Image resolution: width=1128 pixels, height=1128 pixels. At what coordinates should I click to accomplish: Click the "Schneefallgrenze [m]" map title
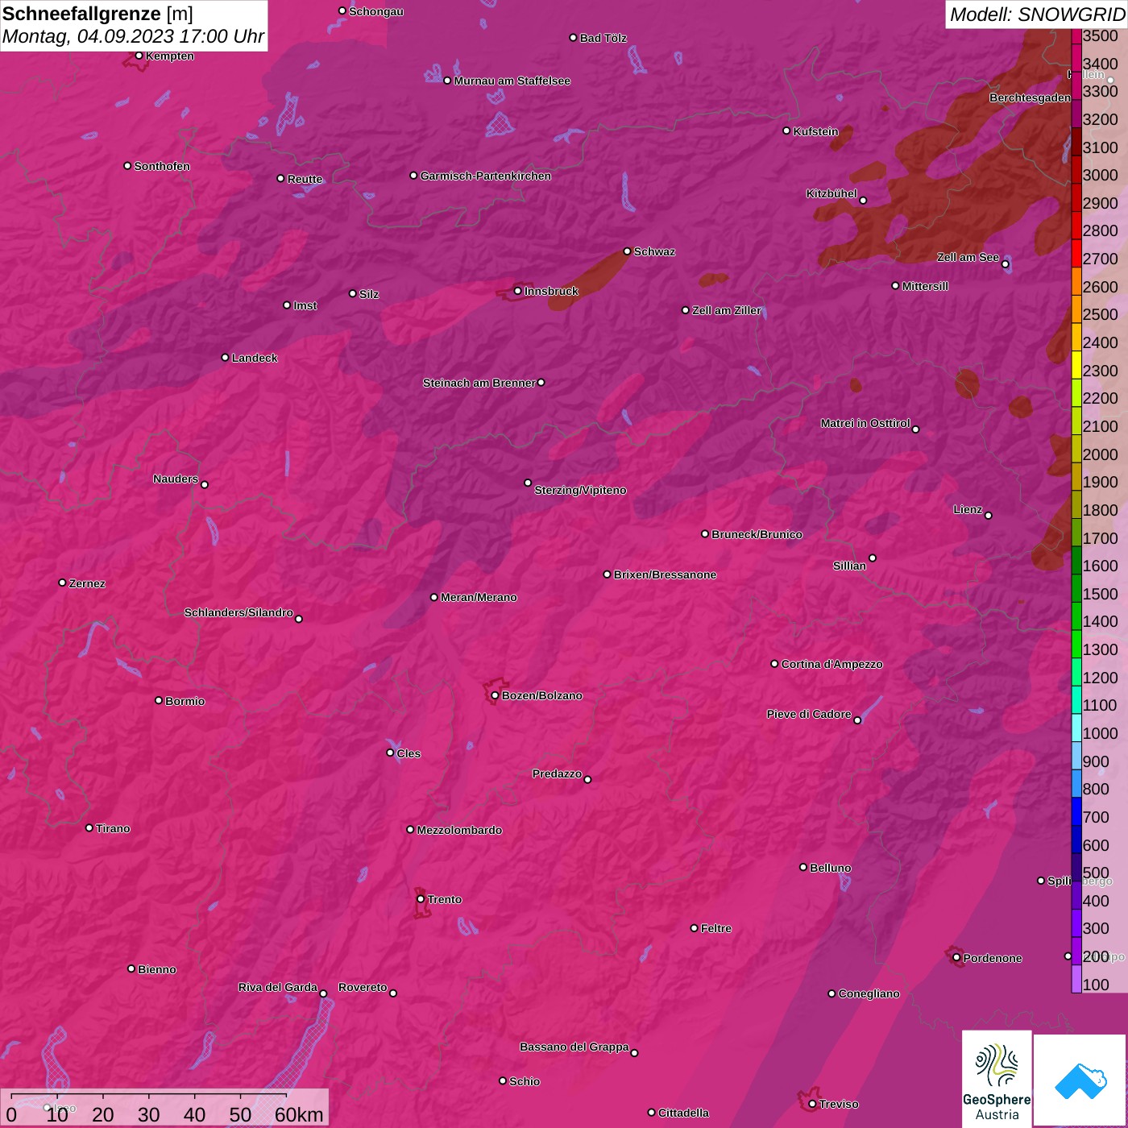pyautogui.click(x=97, y=14)
